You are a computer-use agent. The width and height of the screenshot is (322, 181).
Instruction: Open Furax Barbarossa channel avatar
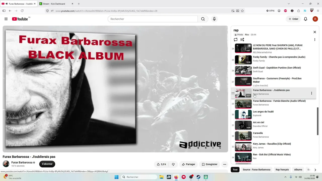[6, 164]
